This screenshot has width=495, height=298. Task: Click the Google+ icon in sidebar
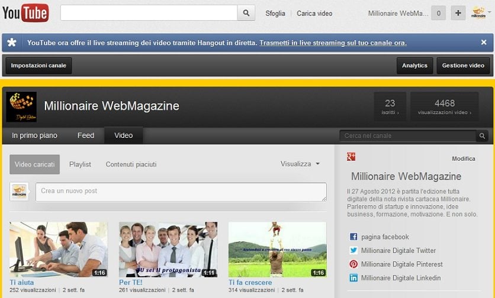click(x=351, y=157)
